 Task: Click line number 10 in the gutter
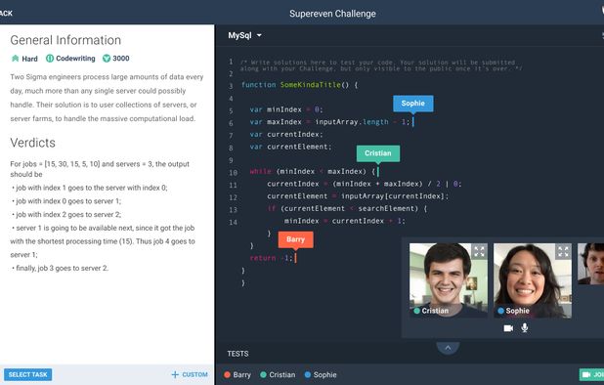tap(233, 173)
